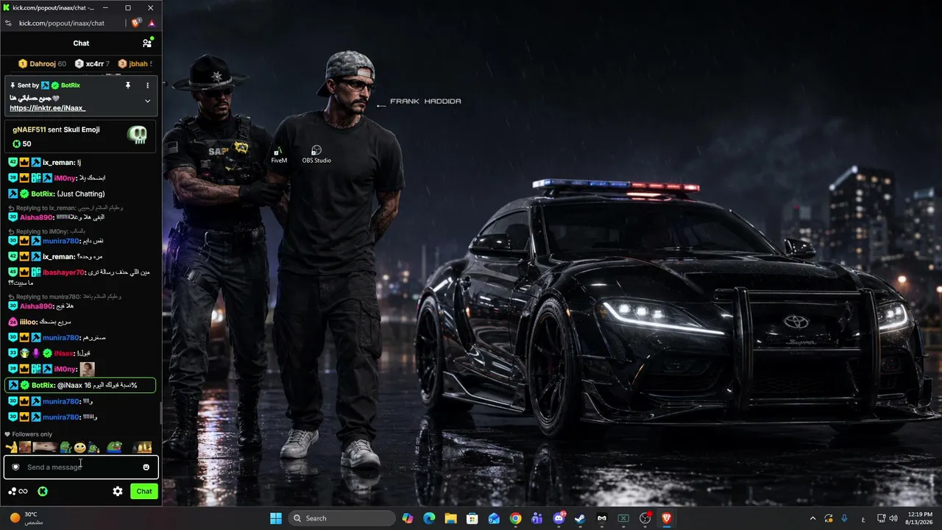Open the green Kick K gifts icon

point(43,491)
